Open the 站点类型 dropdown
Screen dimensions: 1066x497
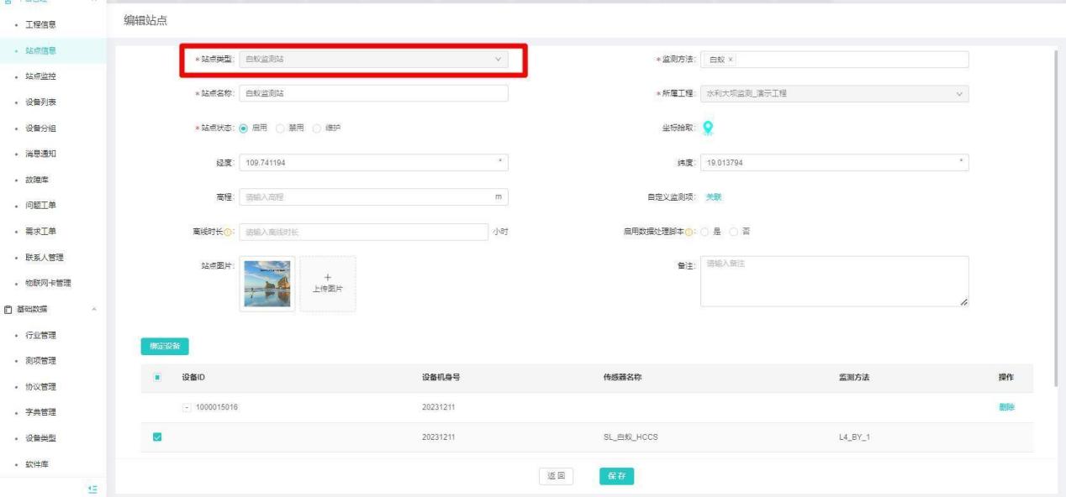pyautogui.click(x=373, y=59)
